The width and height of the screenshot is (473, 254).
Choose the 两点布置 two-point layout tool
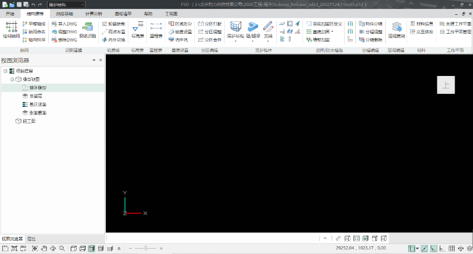(x=113, y=31)
